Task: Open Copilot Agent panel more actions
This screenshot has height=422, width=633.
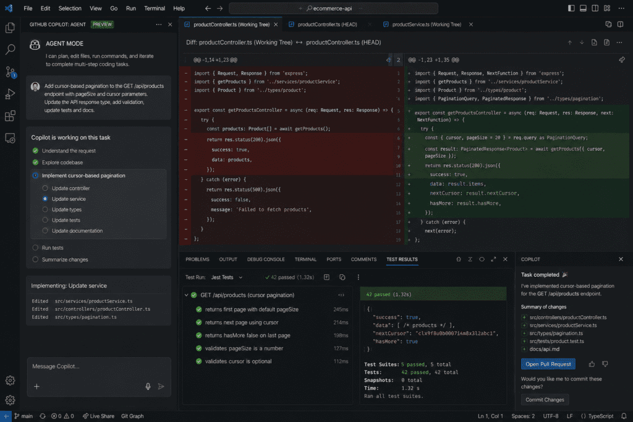Action: click(159, 25)
